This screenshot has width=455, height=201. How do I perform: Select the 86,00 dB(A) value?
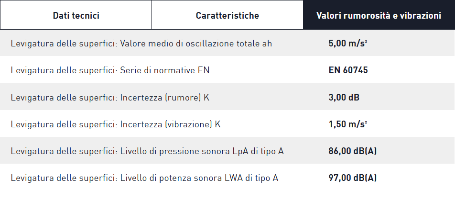pos(353,151)
